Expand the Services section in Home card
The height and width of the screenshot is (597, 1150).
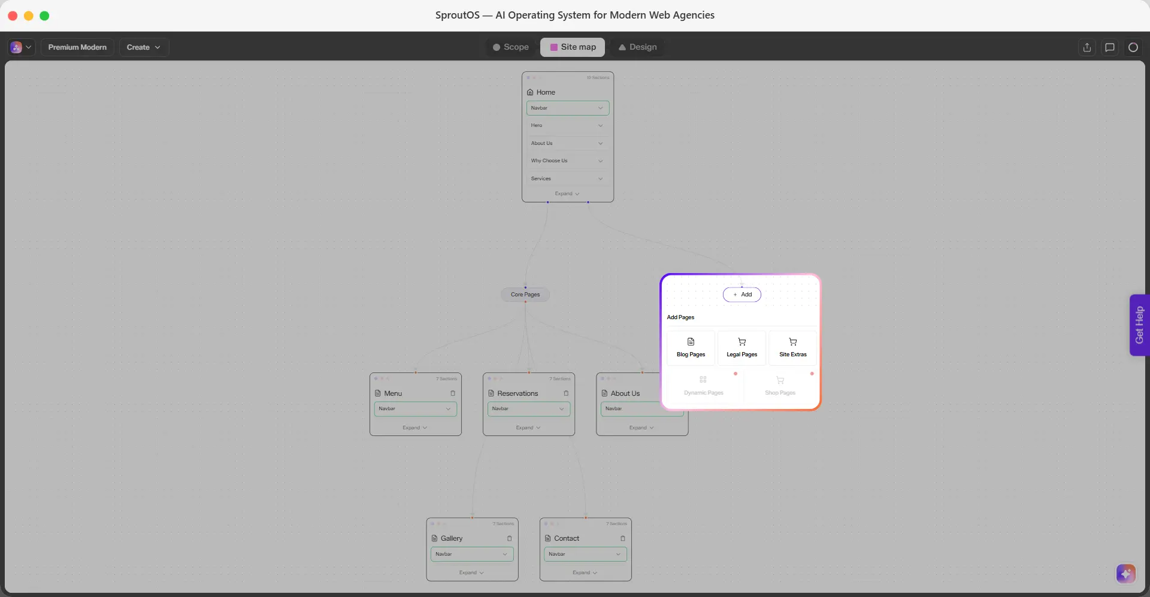click(568, 178)
